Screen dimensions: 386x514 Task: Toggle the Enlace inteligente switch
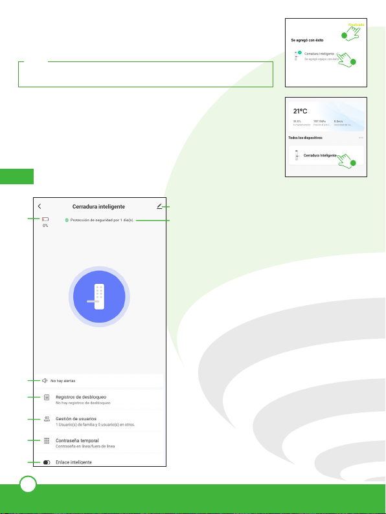pyautogui.click(x=47, y=462)
